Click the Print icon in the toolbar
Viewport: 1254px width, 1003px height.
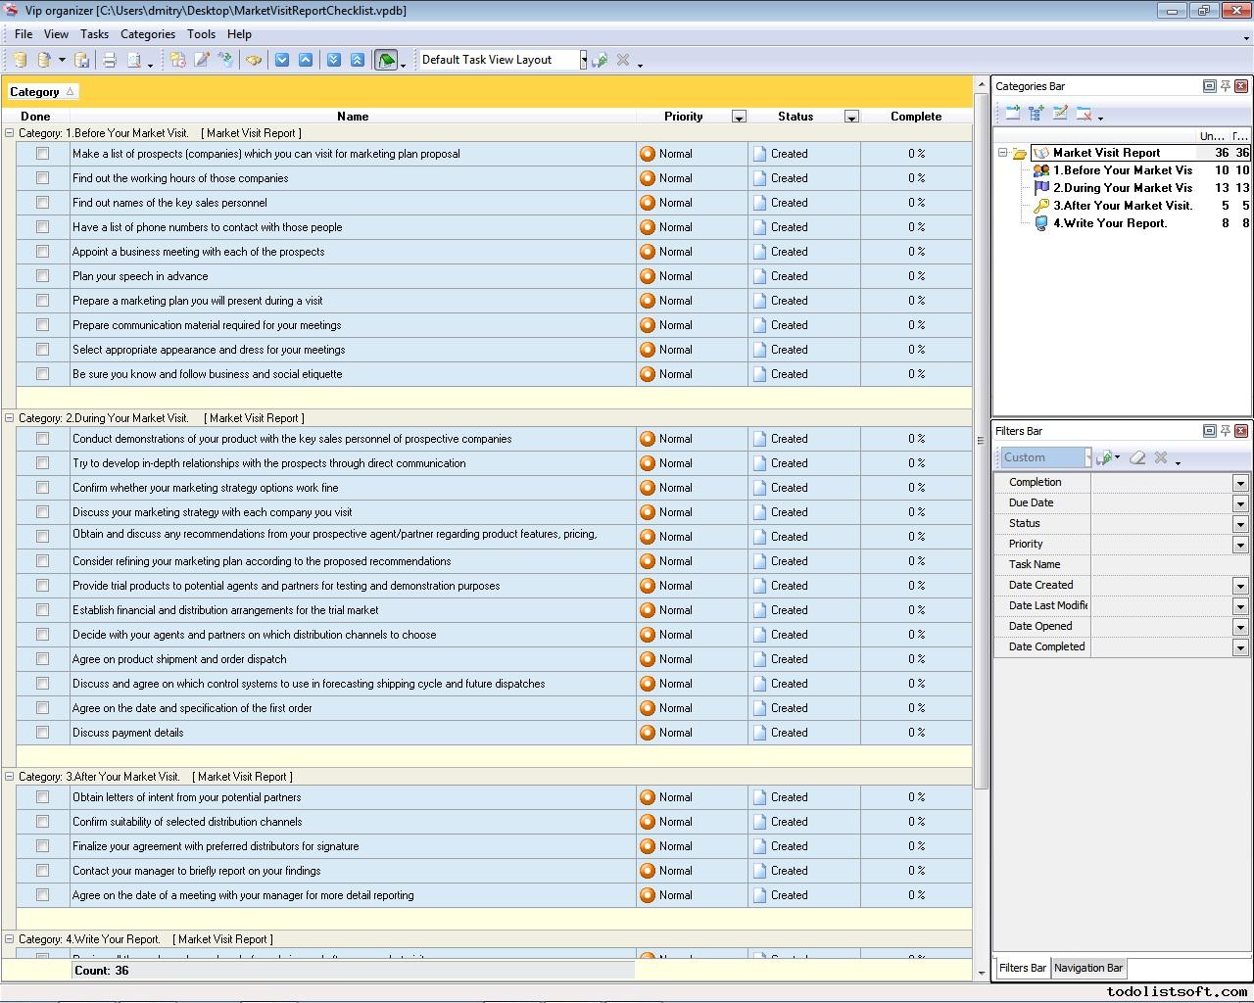(x=110, y=60)
